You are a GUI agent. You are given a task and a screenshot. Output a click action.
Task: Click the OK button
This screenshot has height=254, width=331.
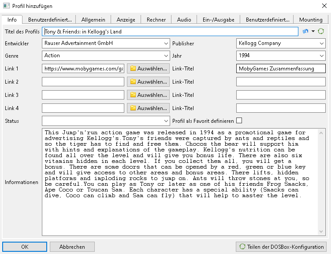point(25,247)
